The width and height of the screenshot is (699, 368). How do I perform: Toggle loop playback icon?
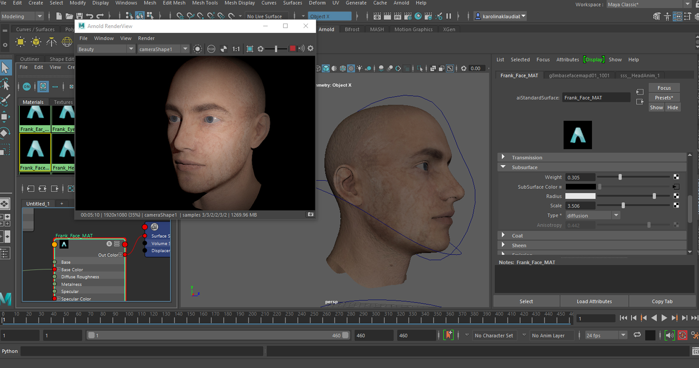(x=637, y=335)
